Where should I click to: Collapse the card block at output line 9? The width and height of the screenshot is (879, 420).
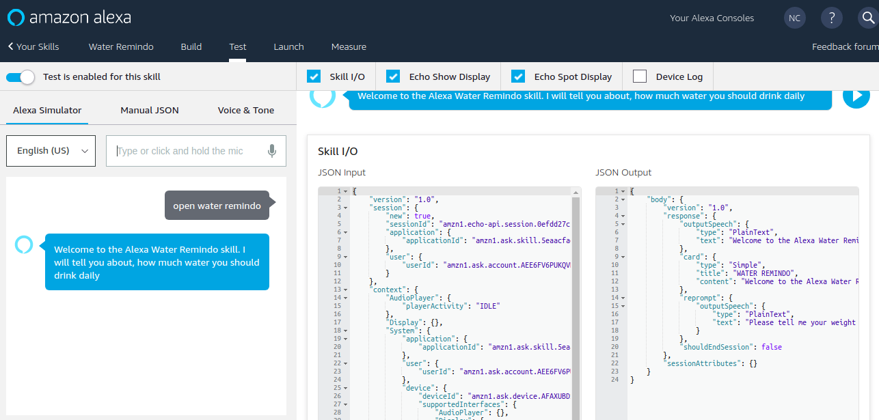(x=623, y=257)
